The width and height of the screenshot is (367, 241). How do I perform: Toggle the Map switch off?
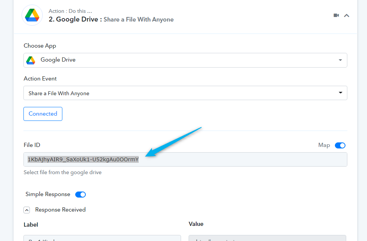click(340, 145)
